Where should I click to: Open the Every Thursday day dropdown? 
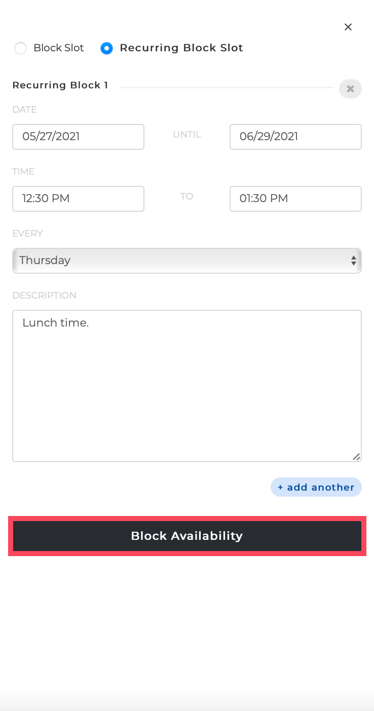pos(187,261)
